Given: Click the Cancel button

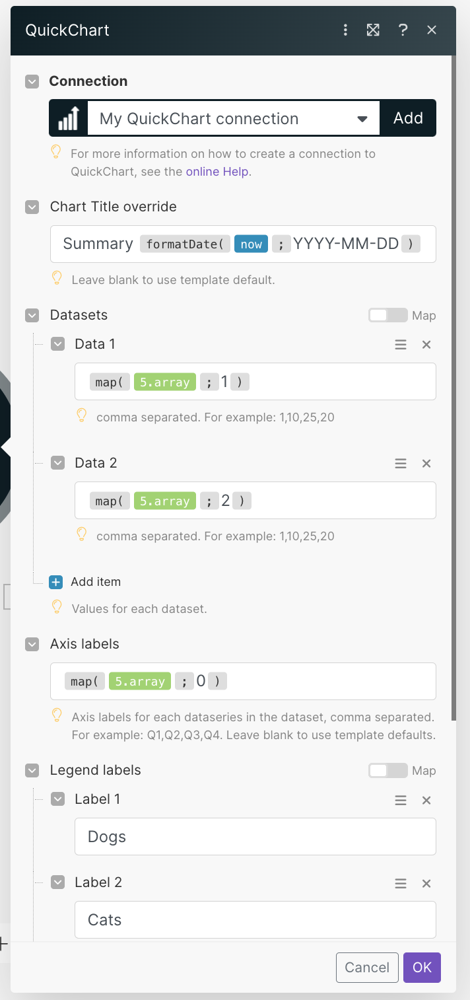Looking at the screenshot, I should [367, 968].
